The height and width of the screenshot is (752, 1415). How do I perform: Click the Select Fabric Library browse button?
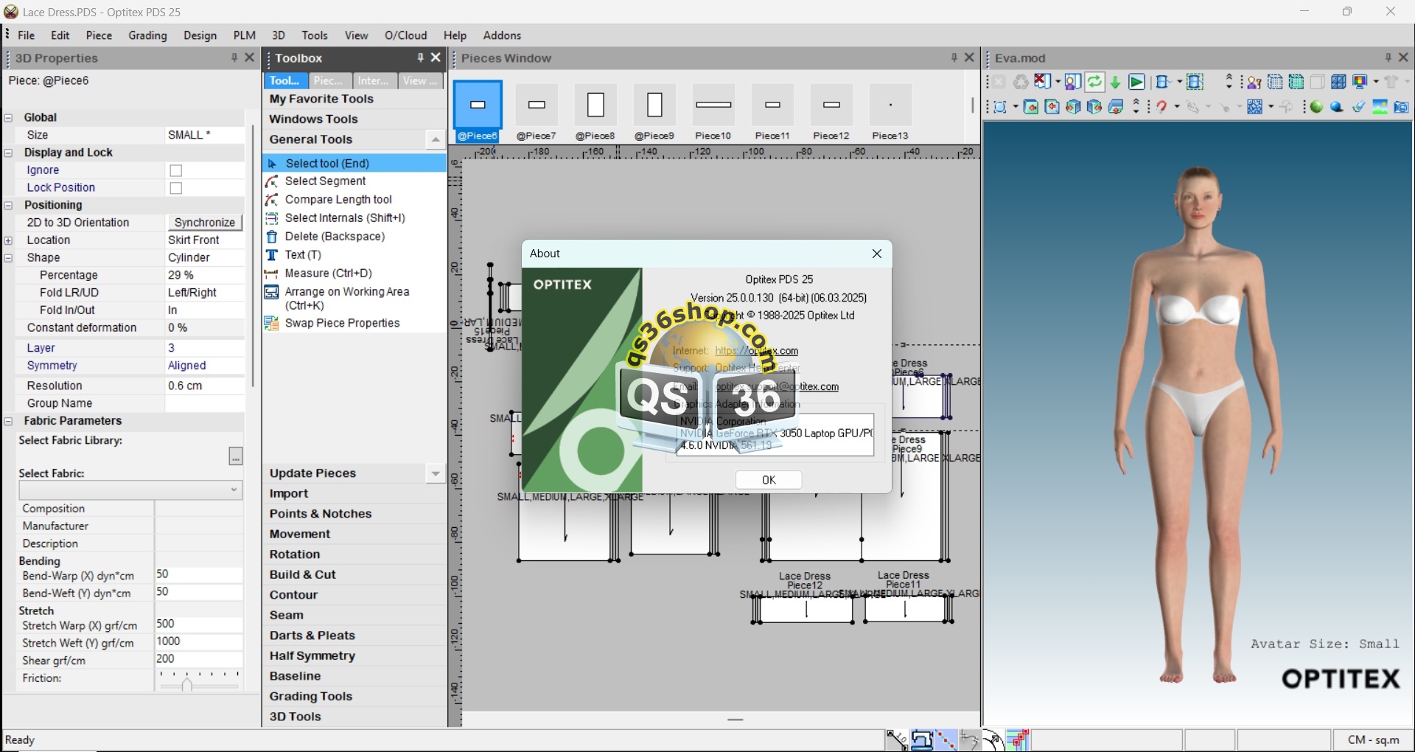click(236, 456)
